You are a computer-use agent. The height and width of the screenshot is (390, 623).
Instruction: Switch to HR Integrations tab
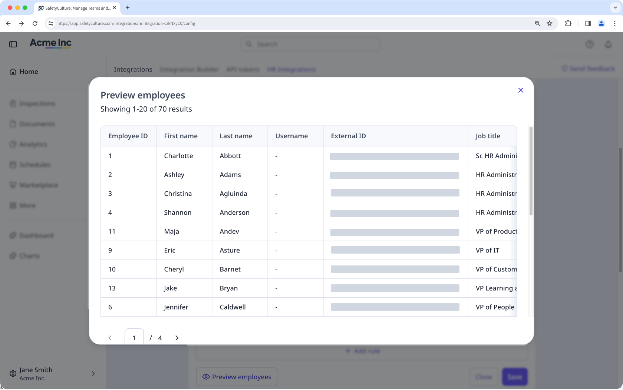tap(291, 69)
